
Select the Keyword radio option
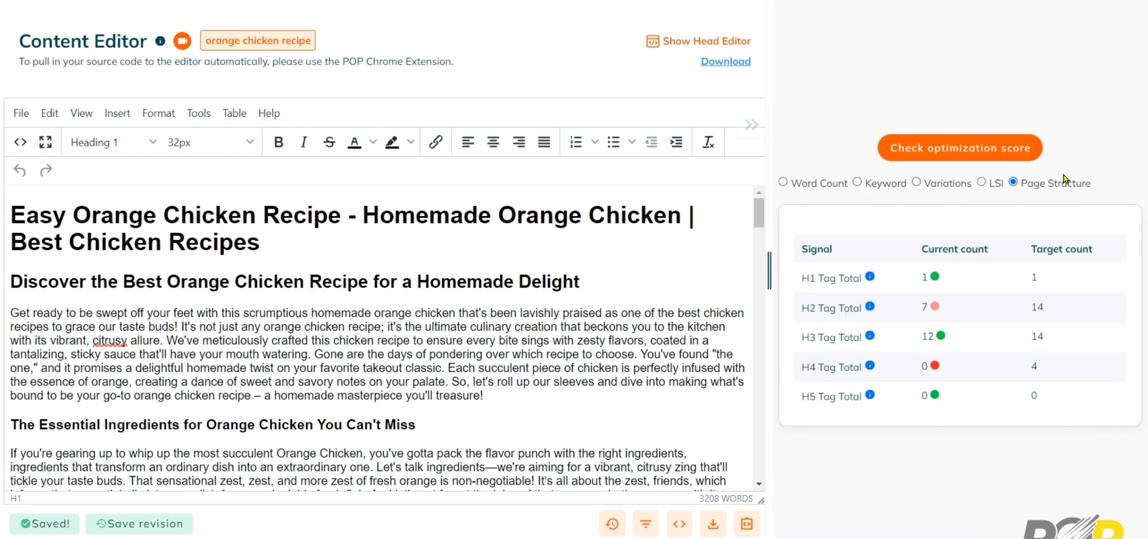click(x=857, y=182)
